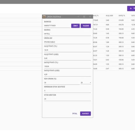Screen dimensions: 135x132
Task: Click the ÜRÜN DÜZENLE dialog app icon
Action: (x=44, y=17)
